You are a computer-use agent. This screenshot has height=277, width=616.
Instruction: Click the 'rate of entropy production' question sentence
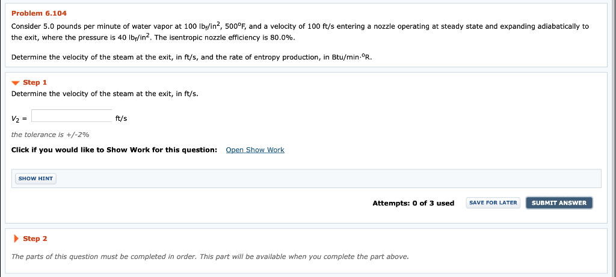[x=192, y=57]
